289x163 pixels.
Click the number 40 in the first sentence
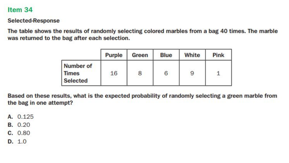[x=224, y=31]
